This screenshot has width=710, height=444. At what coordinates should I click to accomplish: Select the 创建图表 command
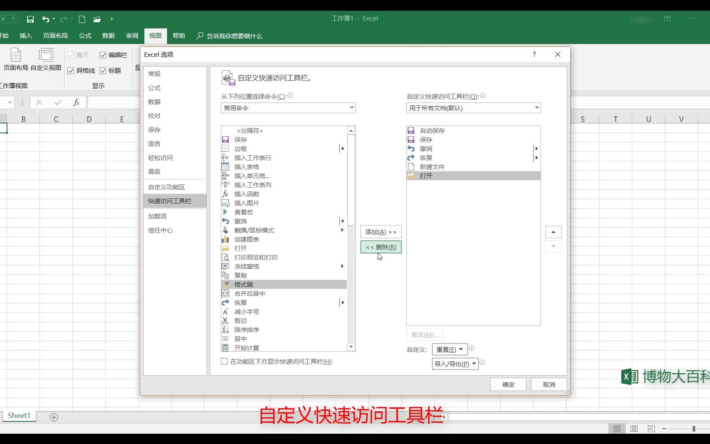[284, 239]
